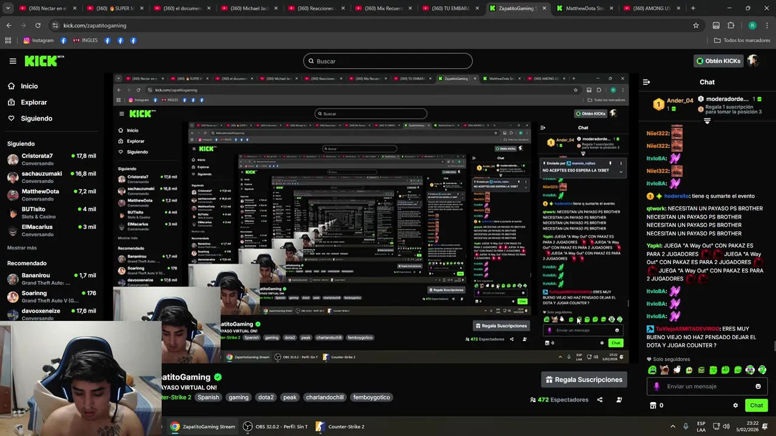Open volume control in system tray
This screenshot has width=776, height=436.
[727, 426]
